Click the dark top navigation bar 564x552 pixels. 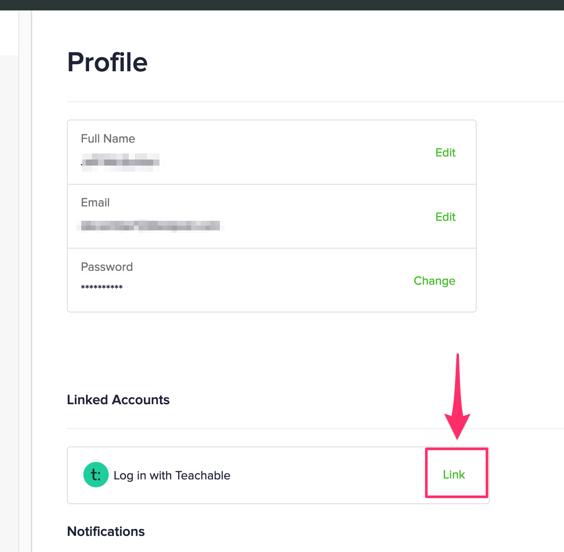click(282, 5)
